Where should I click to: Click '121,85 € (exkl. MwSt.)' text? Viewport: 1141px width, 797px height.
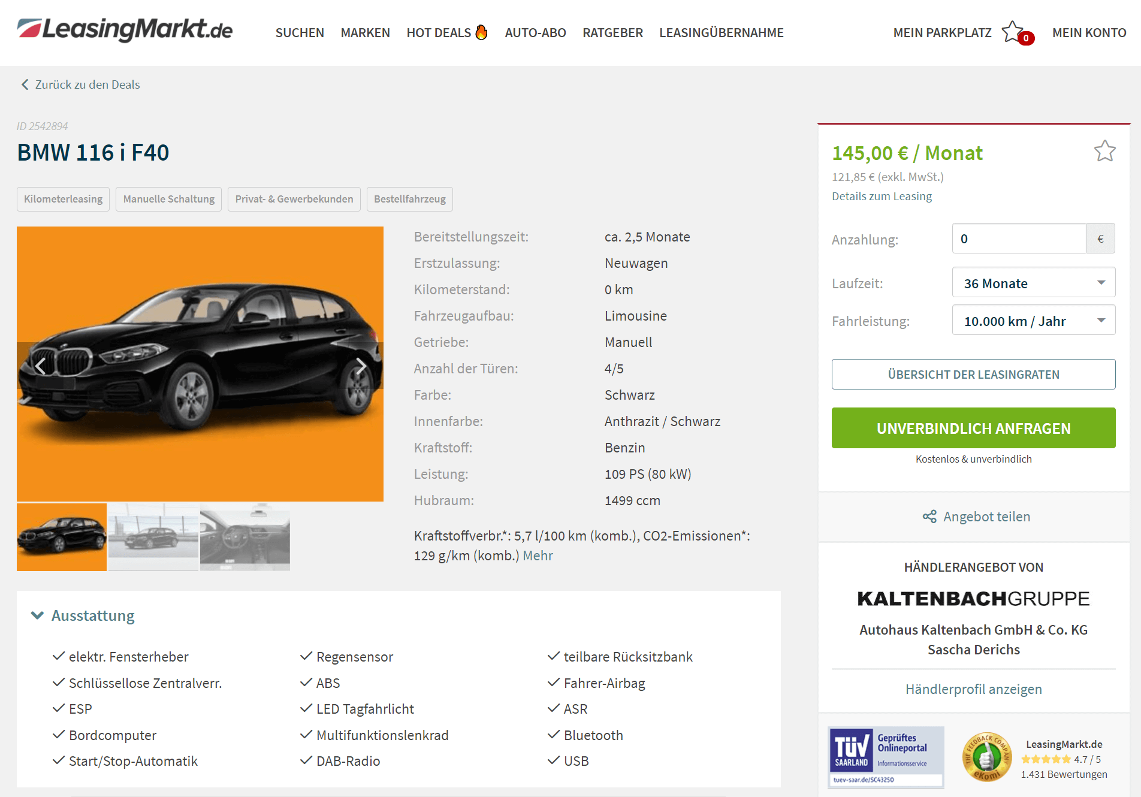pyautogui.click(x=888, y=177)
